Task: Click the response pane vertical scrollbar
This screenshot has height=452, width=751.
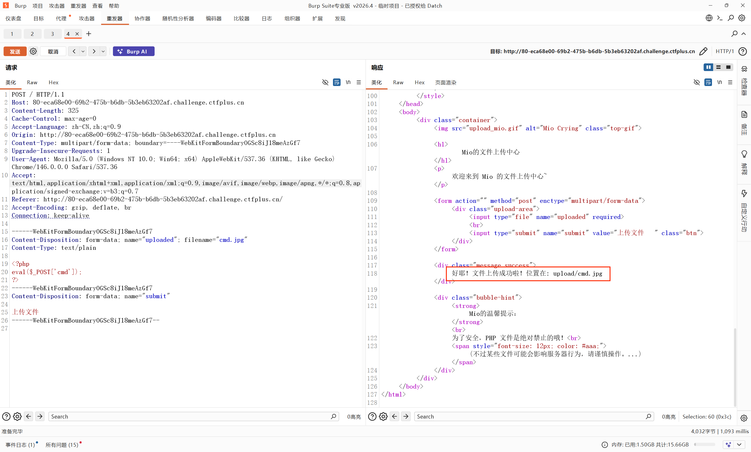Action: click(x=735, y=367)
